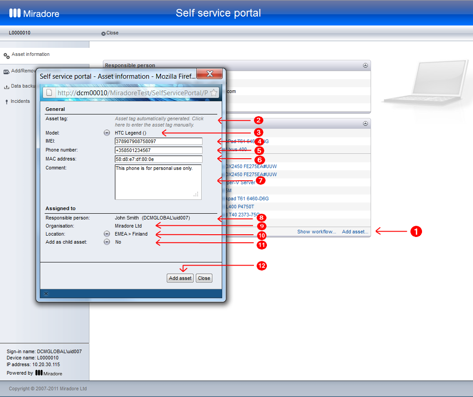Image resolution: width=473 pixels, height=397 pixels.
Task: Click the Miradore Ltd organisation value
Action: 128,226
